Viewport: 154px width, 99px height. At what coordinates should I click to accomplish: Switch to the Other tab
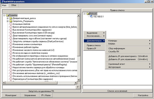tap(14, 5)
